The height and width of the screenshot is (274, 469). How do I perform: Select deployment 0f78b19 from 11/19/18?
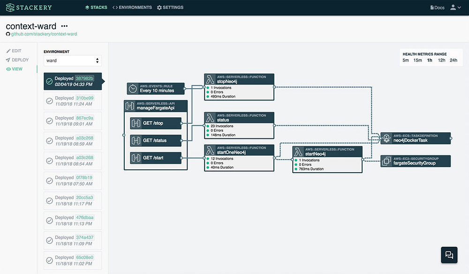point(73,181)
